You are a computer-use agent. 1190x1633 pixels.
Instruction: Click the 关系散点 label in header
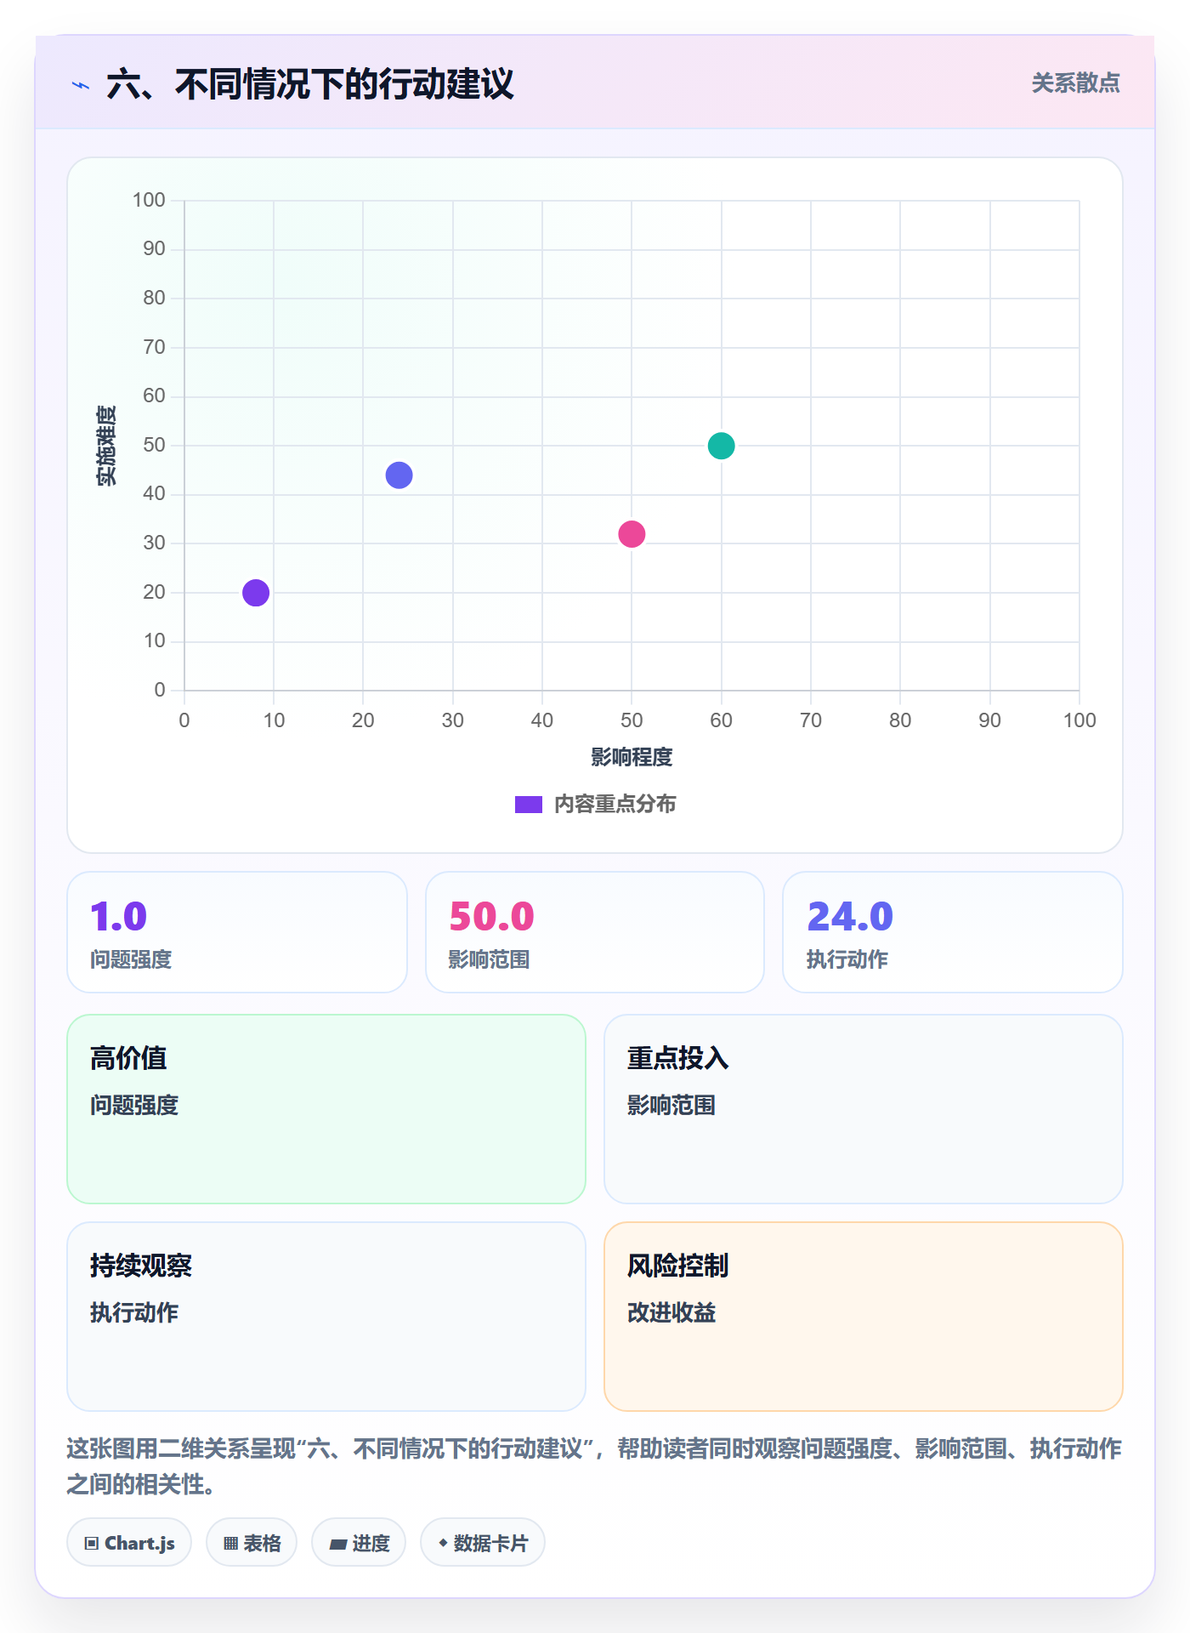(x=1075, y=83)
